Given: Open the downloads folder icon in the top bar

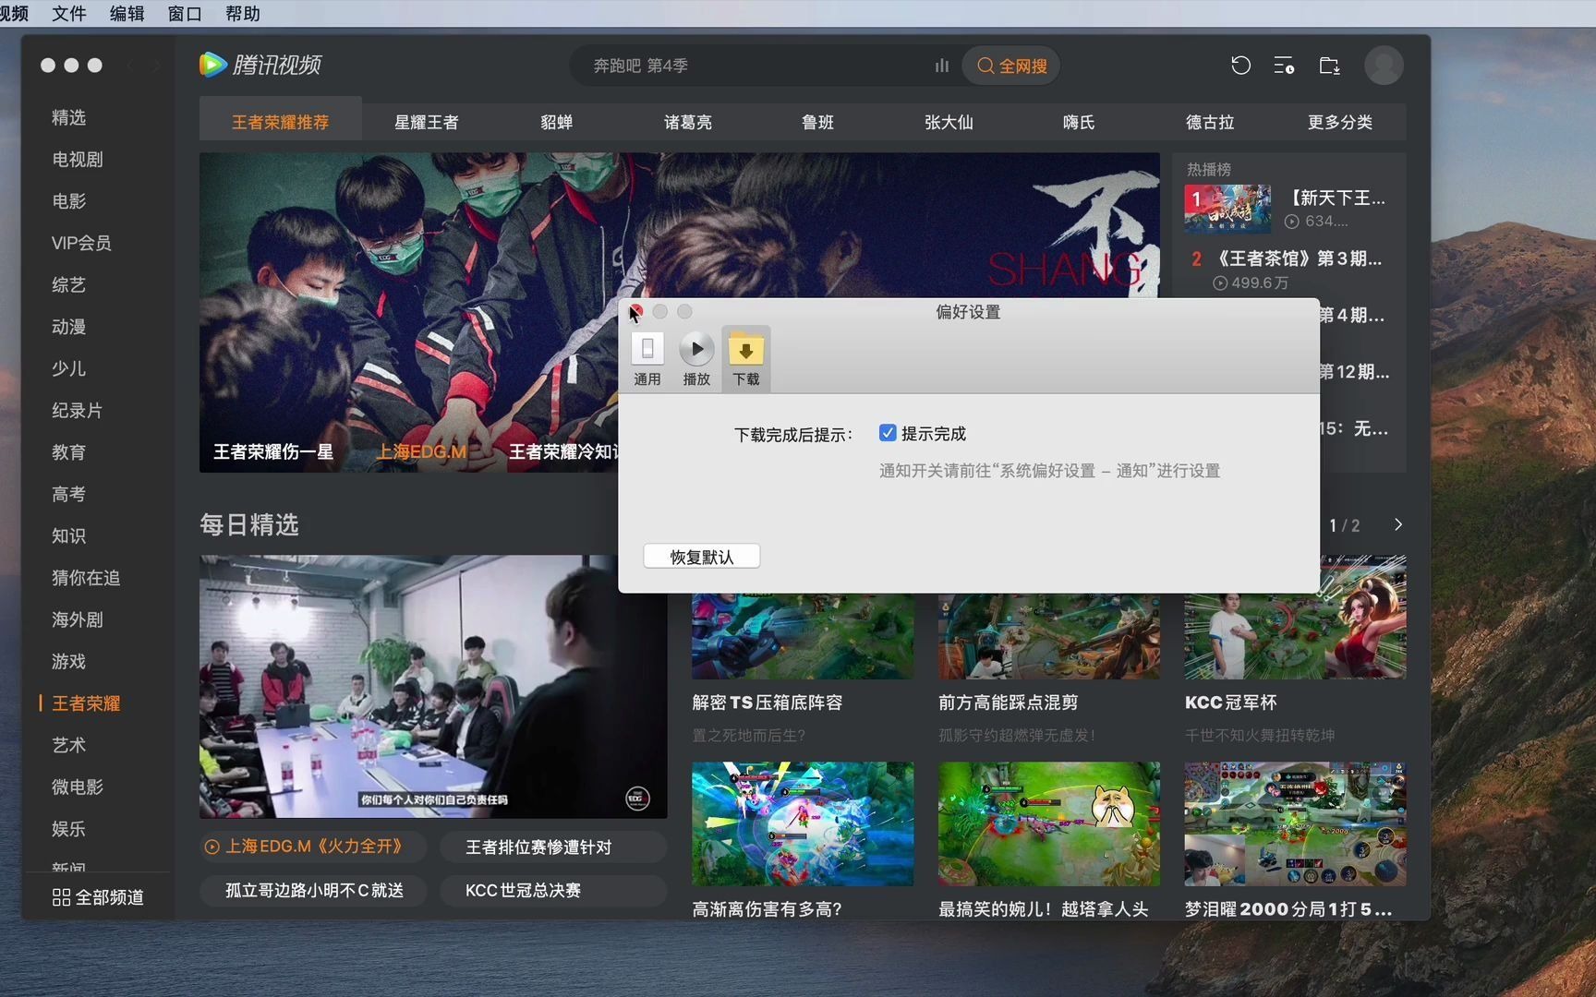Looking at the screenshot, I should coord(1329,66).
